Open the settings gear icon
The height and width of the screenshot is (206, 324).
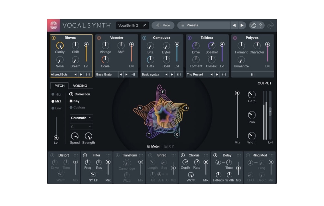(253, 25)
